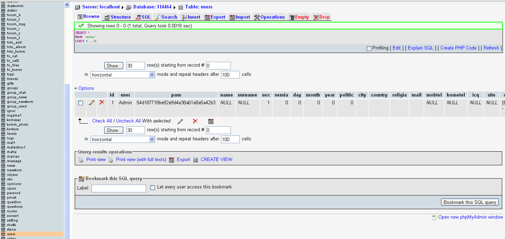Enable the Profiling checkbox

(369, 48)
